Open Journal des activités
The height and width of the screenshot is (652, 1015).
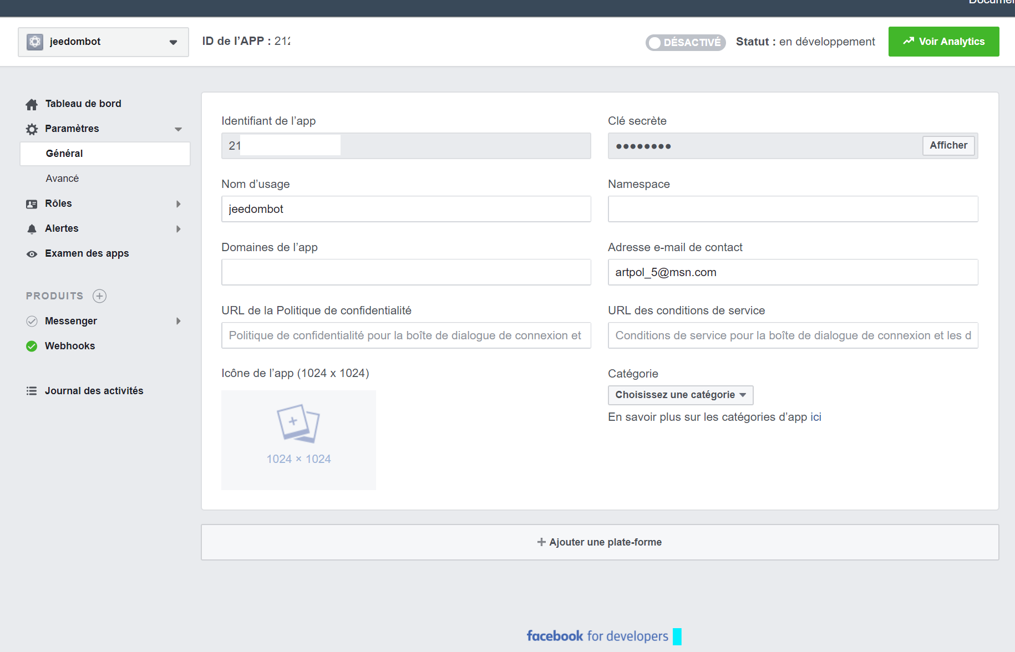point(94,391)
